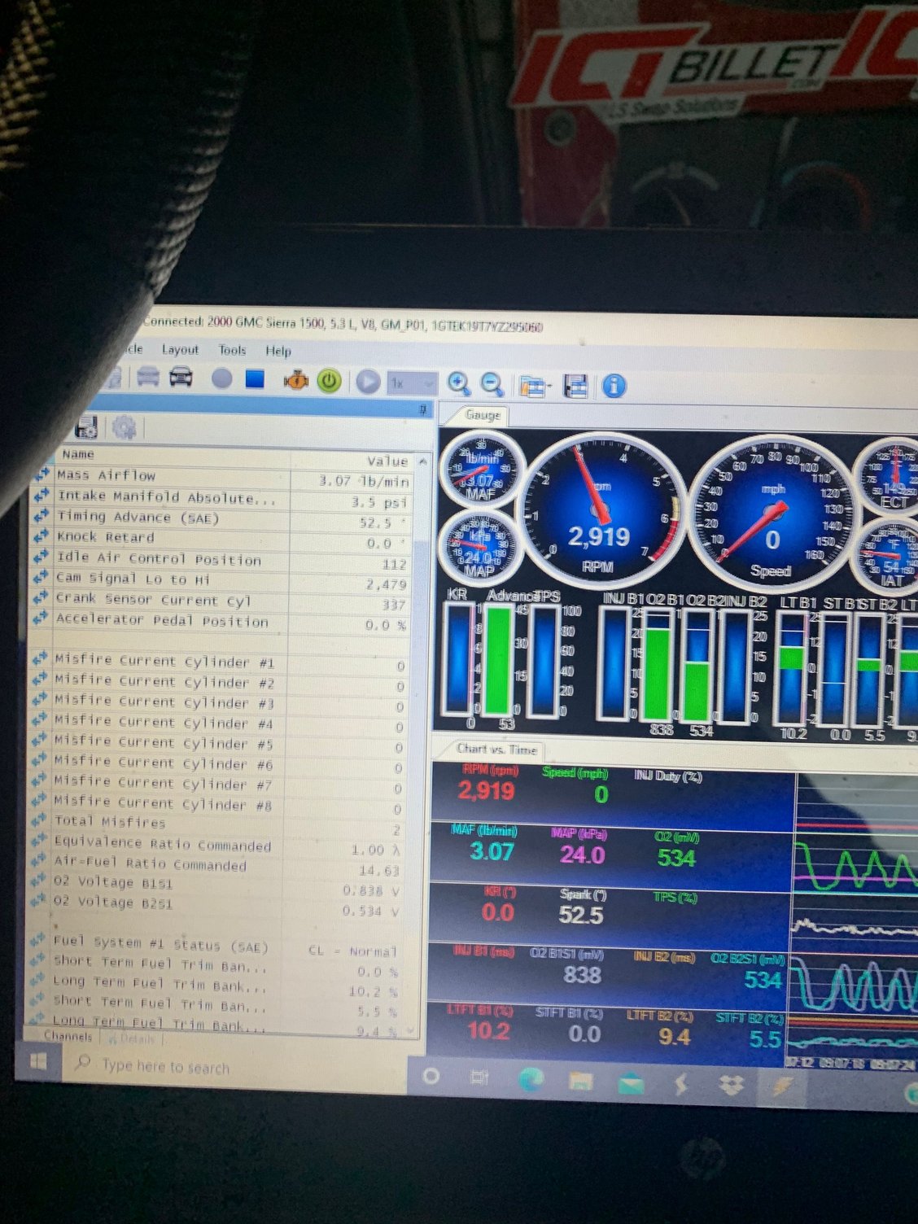Select the Channels tab at bottom
Viewport: 918px width, 1224px height.
[68, 1036]
